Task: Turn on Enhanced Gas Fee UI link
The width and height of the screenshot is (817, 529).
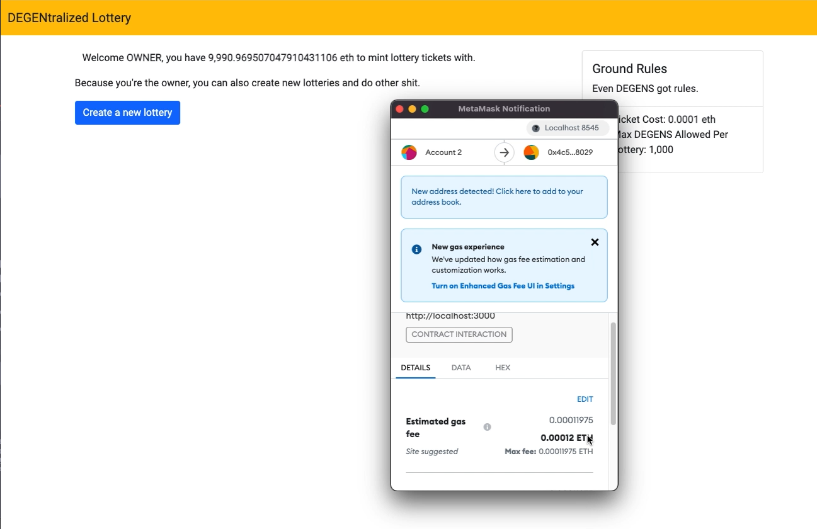Action: (503, 286)
